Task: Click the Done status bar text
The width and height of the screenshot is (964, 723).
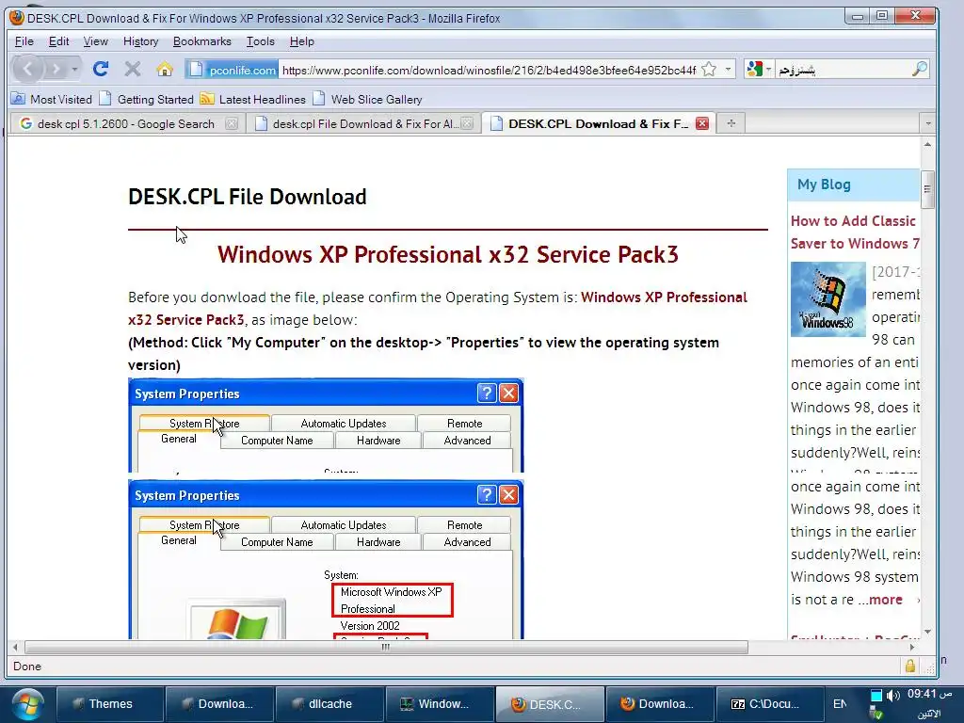Action: [x=27, y=666]
